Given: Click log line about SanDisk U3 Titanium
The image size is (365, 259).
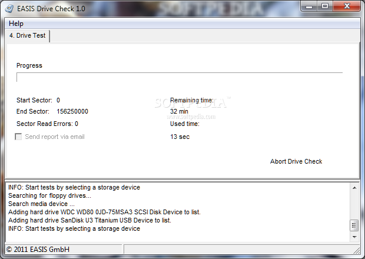Looking at the screenshot, I should coord(89,220).
